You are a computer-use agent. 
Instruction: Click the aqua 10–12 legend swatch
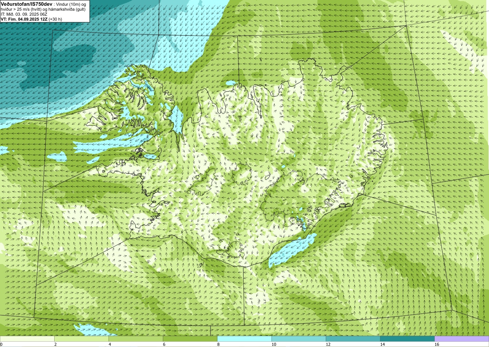click(298, 339)
